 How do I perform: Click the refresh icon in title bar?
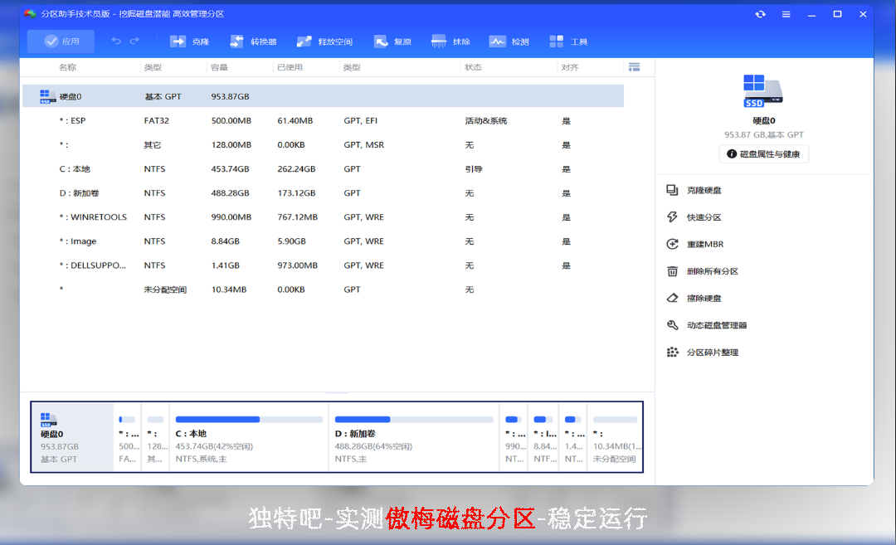tap(760, 14)
